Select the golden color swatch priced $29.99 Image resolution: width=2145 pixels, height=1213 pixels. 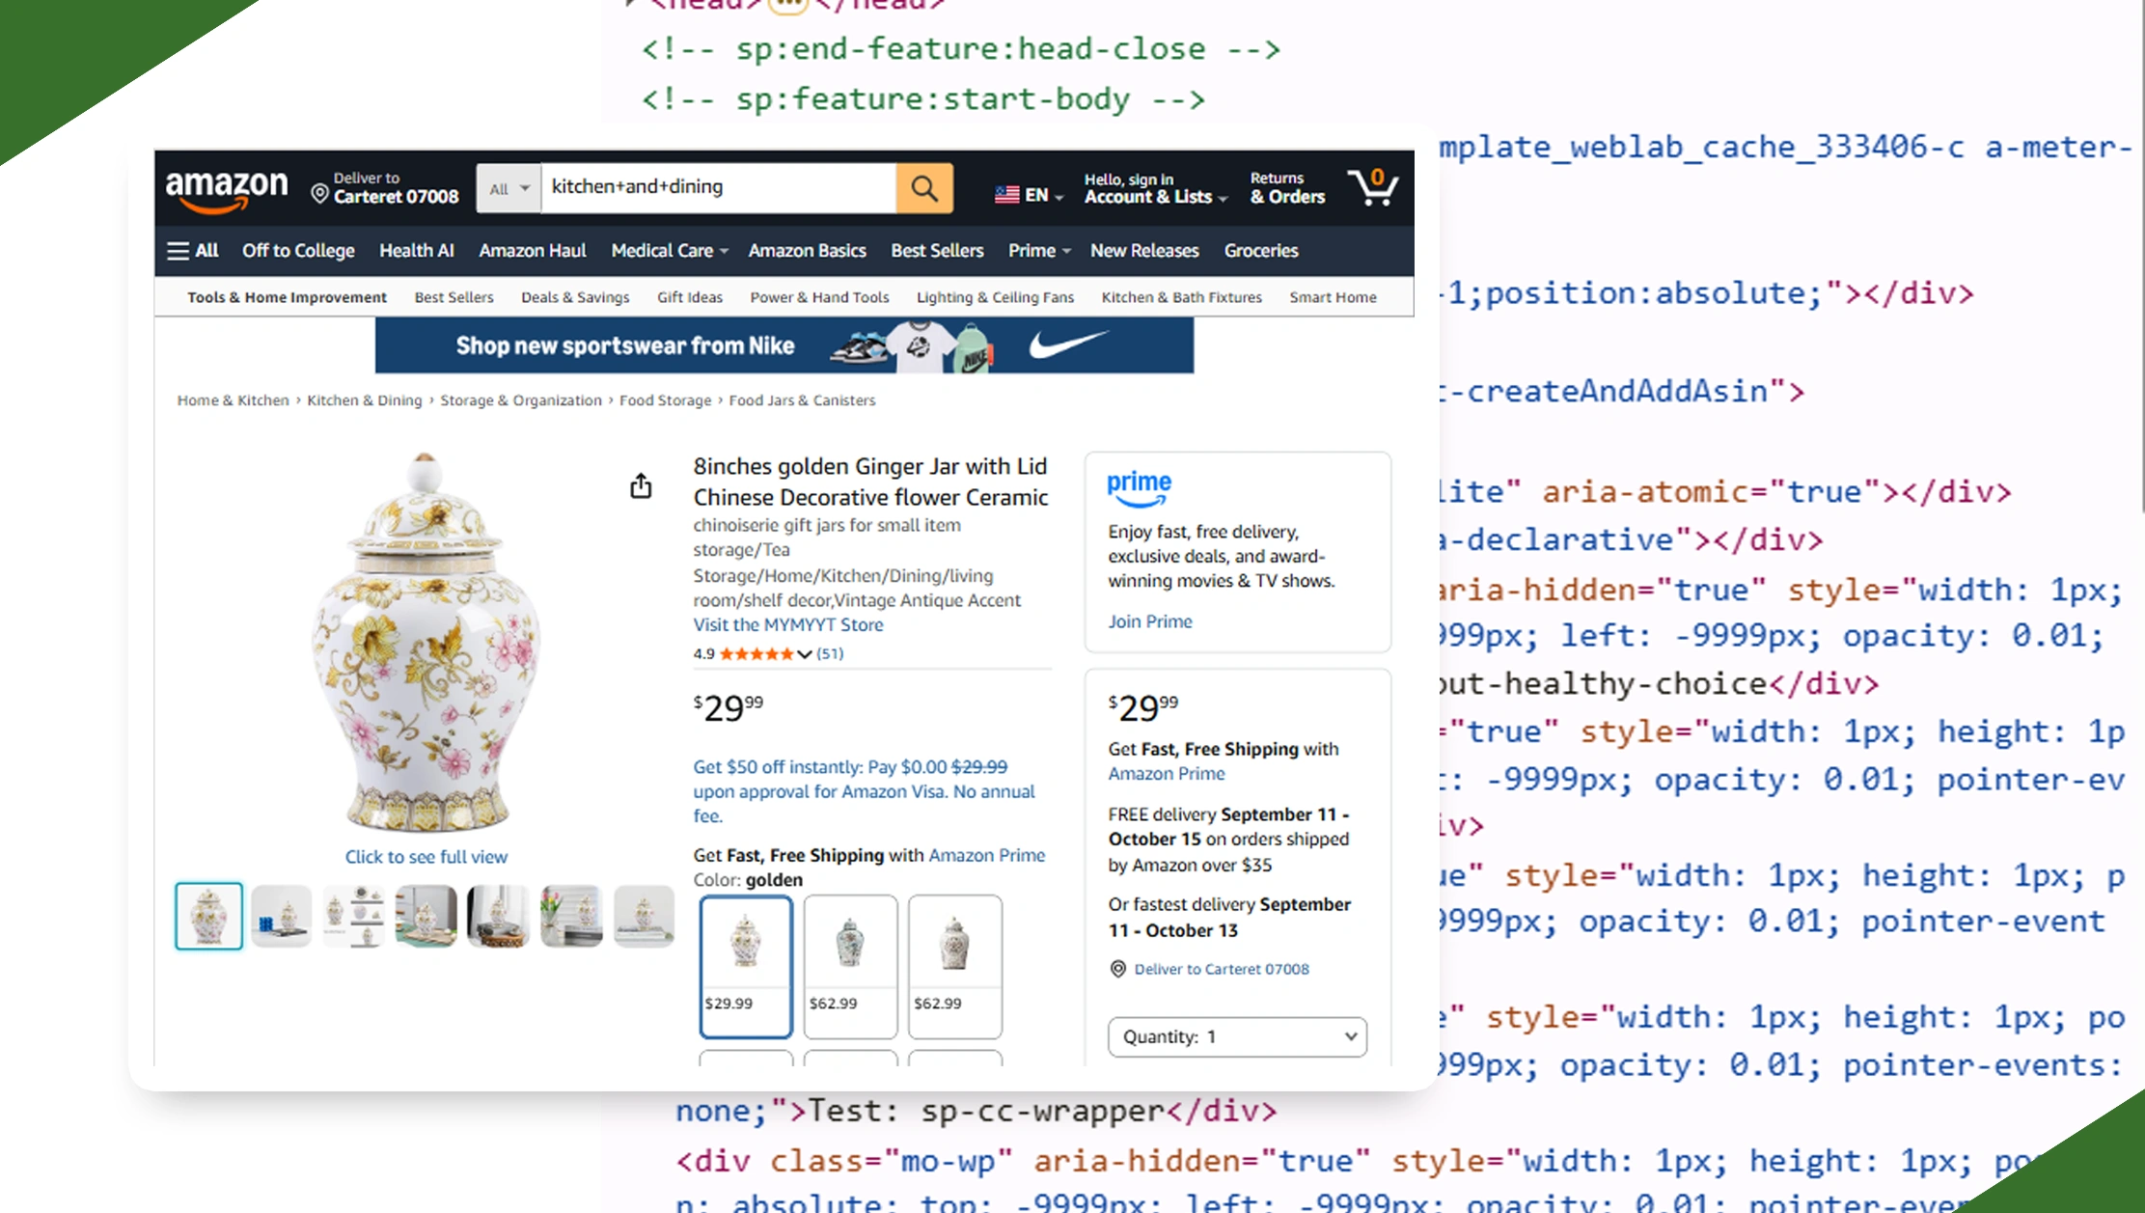(x=746, y=966)
